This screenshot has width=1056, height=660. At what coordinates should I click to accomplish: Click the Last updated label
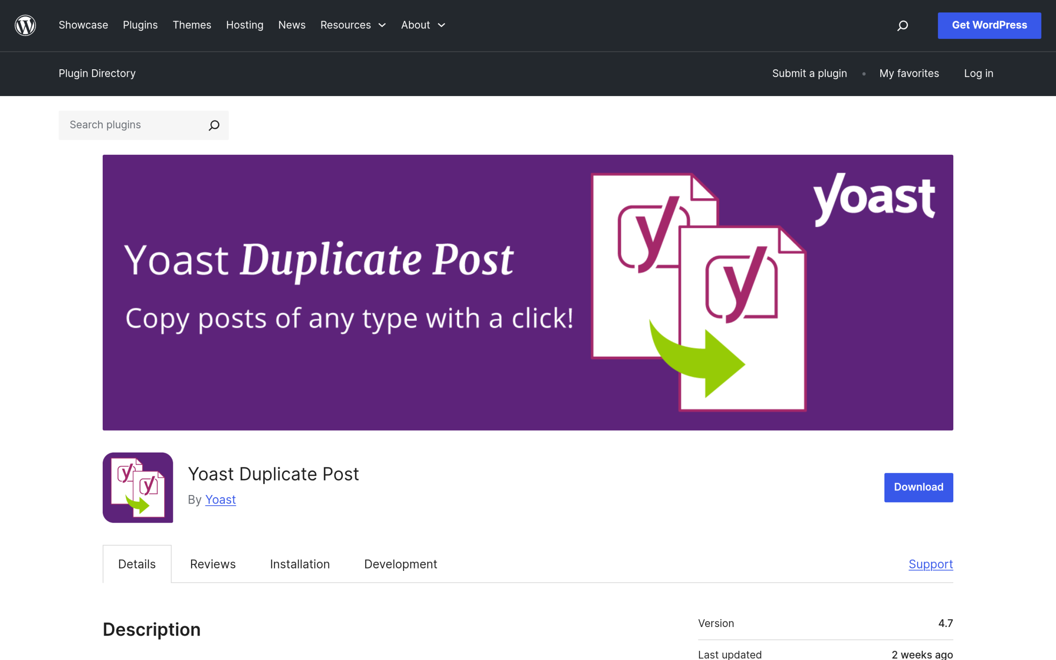[730, 654]
